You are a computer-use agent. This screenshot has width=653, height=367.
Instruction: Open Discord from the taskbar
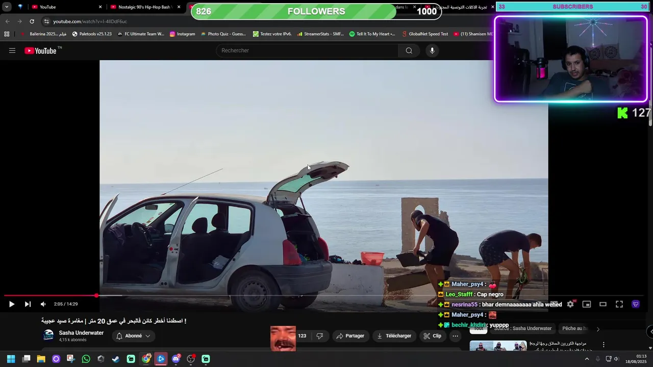point(176,359)
